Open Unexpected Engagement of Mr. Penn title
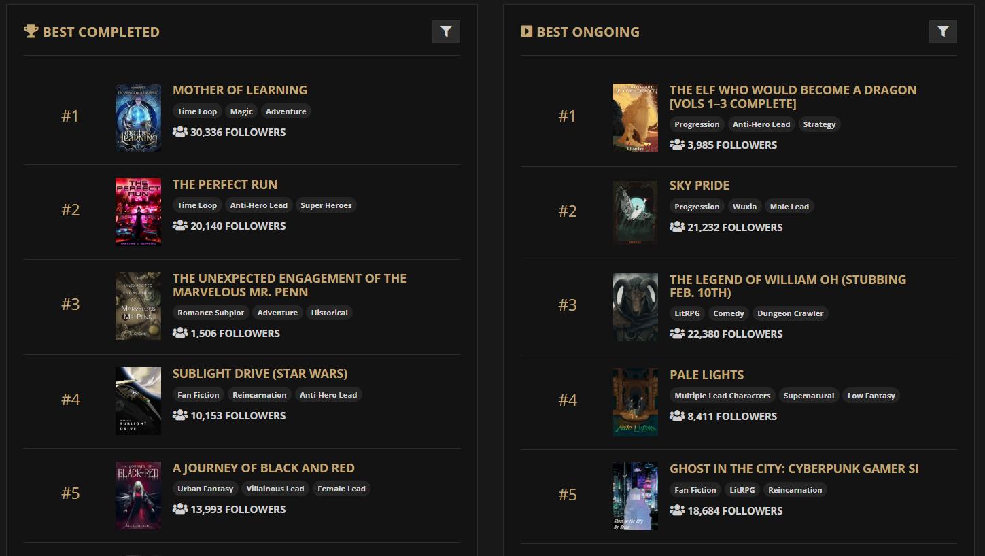 (x=290, y=285)
